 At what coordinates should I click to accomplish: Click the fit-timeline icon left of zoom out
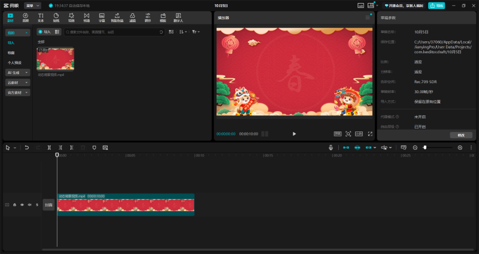[x=404, y=148]
